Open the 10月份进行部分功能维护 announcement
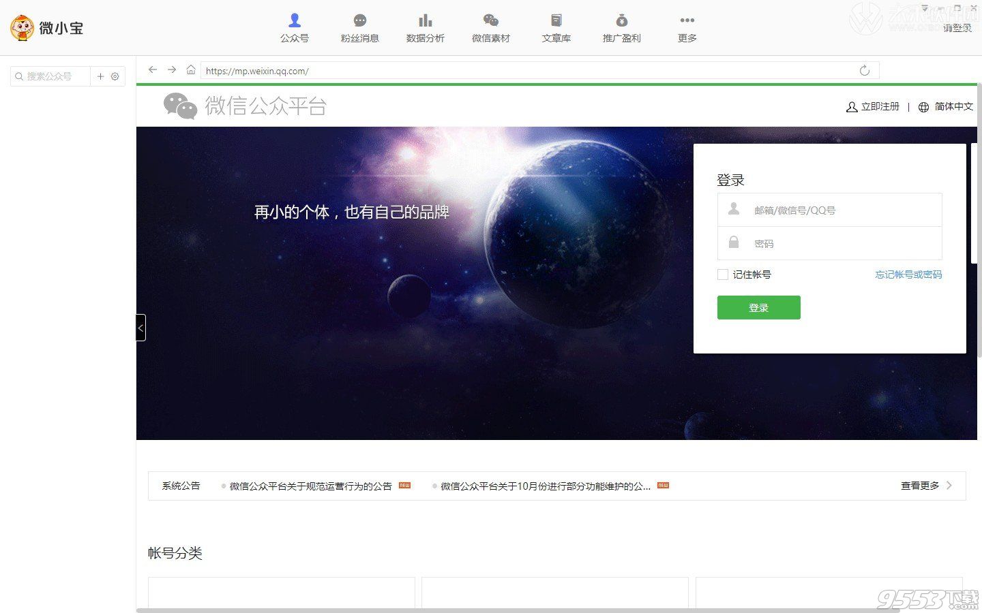The width and height of the screenshot is (982, 613). click(x=546, y=486)
